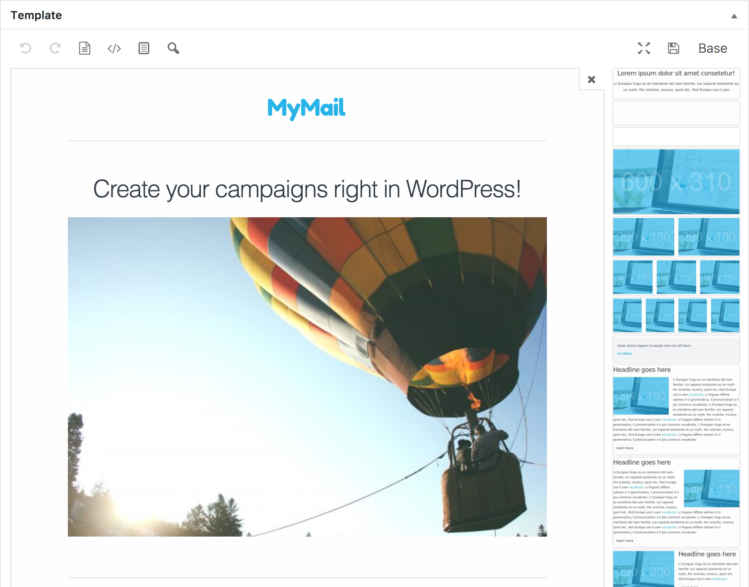This screenshot has width=749, height=587.
Task: Open the search tool in the editor toolbar
Action: point(173,48)
